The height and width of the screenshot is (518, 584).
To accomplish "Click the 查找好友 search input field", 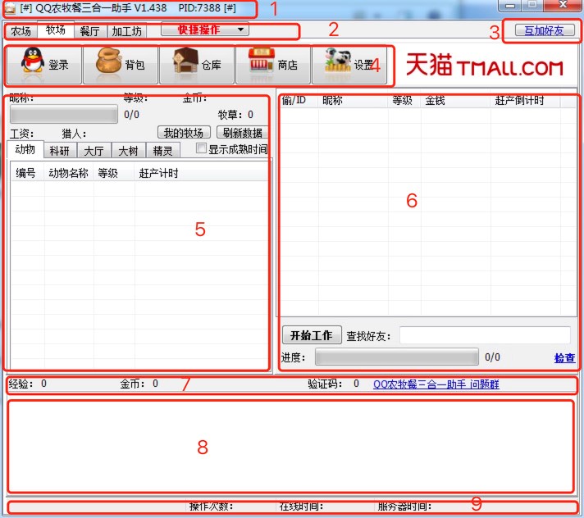I will pyautogui.click(x=485, y=336).
